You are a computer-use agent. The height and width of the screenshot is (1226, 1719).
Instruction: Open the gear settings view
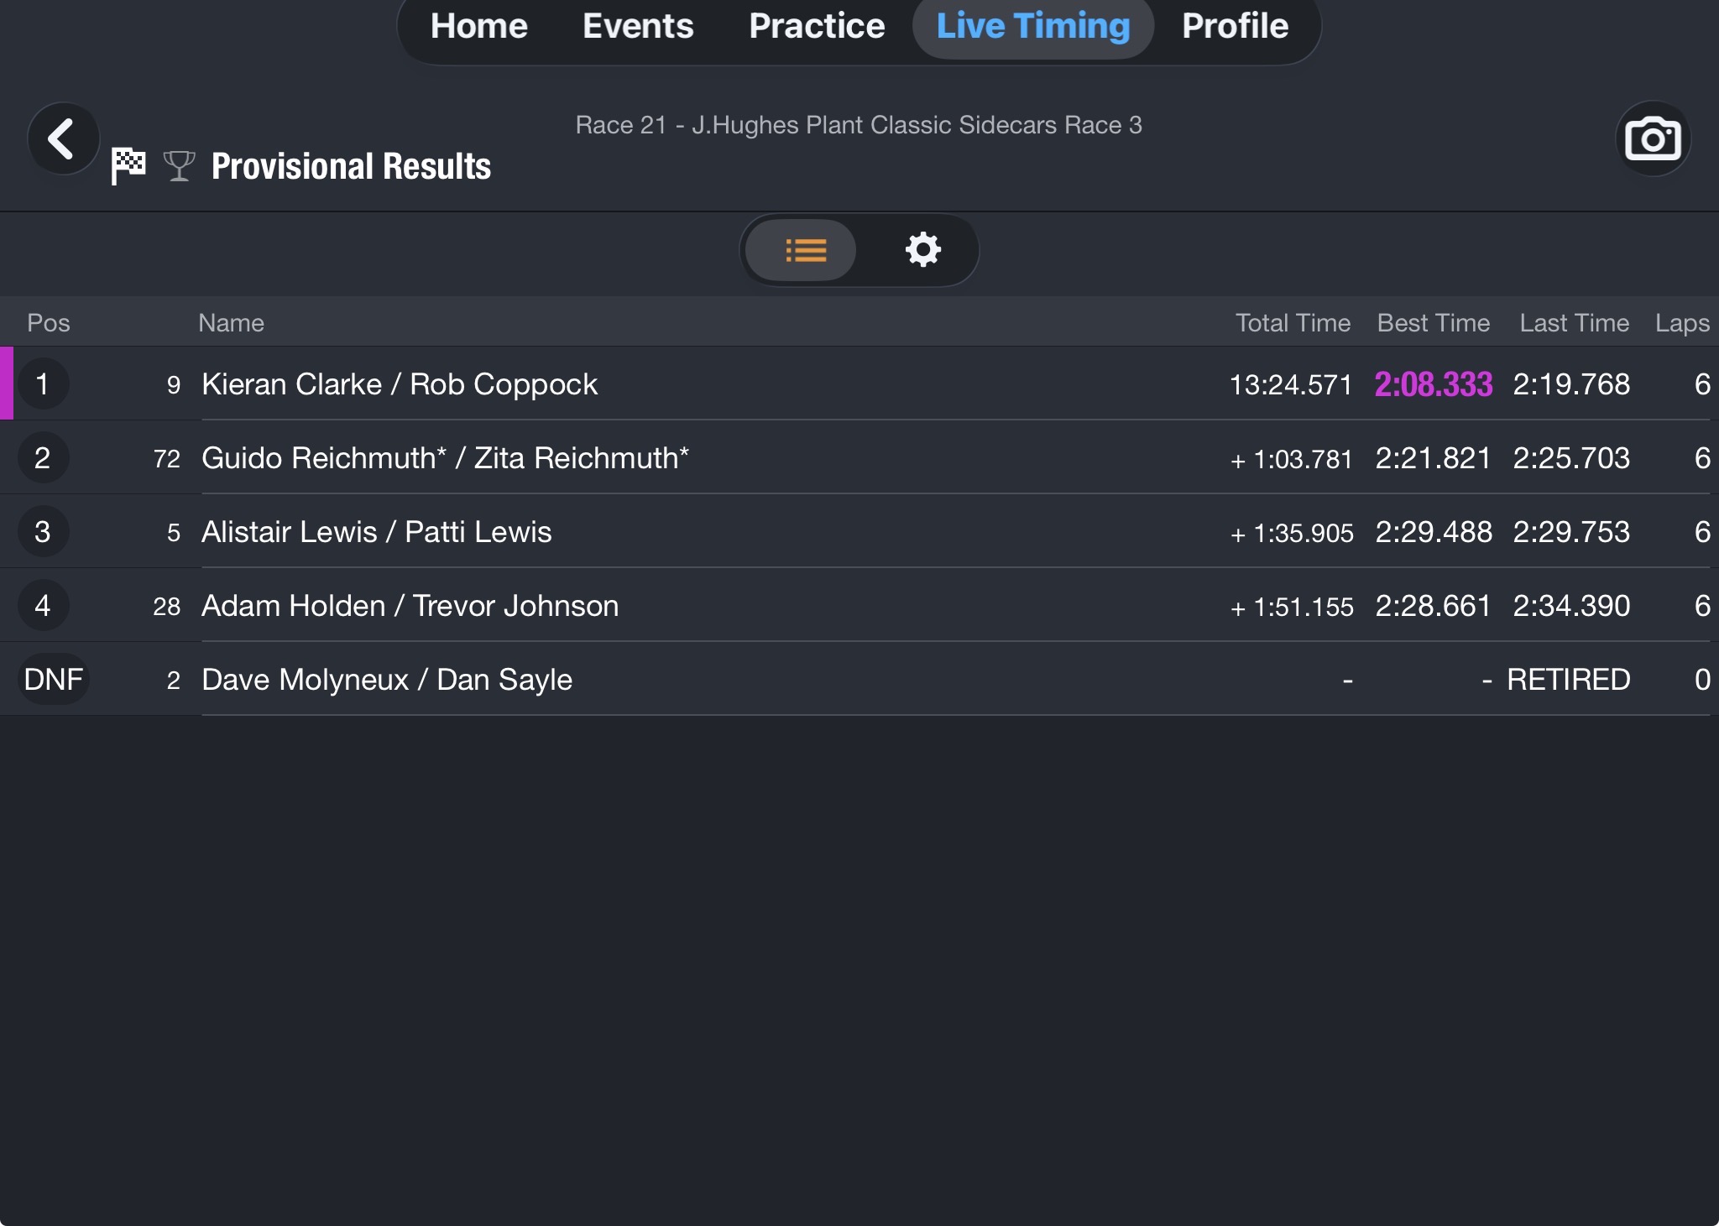(922, 250)
